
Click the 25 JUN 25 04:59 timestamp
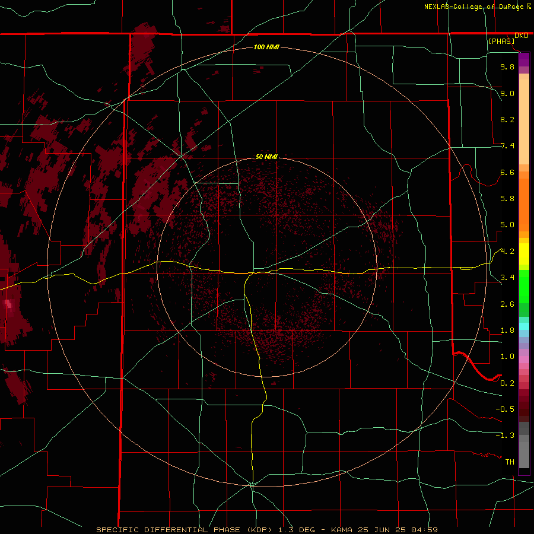(x=398, y=530)
